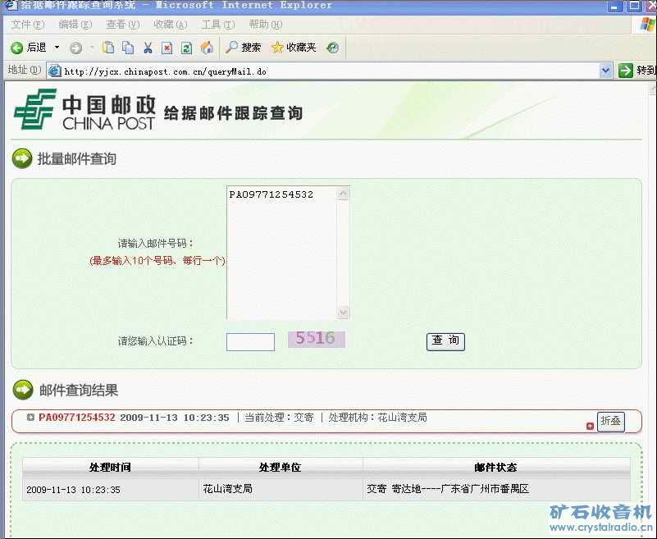Screen dimensions: 657x539
Task: Click the 批量邮件查询 green arrow icon
Action: (22, 158)
